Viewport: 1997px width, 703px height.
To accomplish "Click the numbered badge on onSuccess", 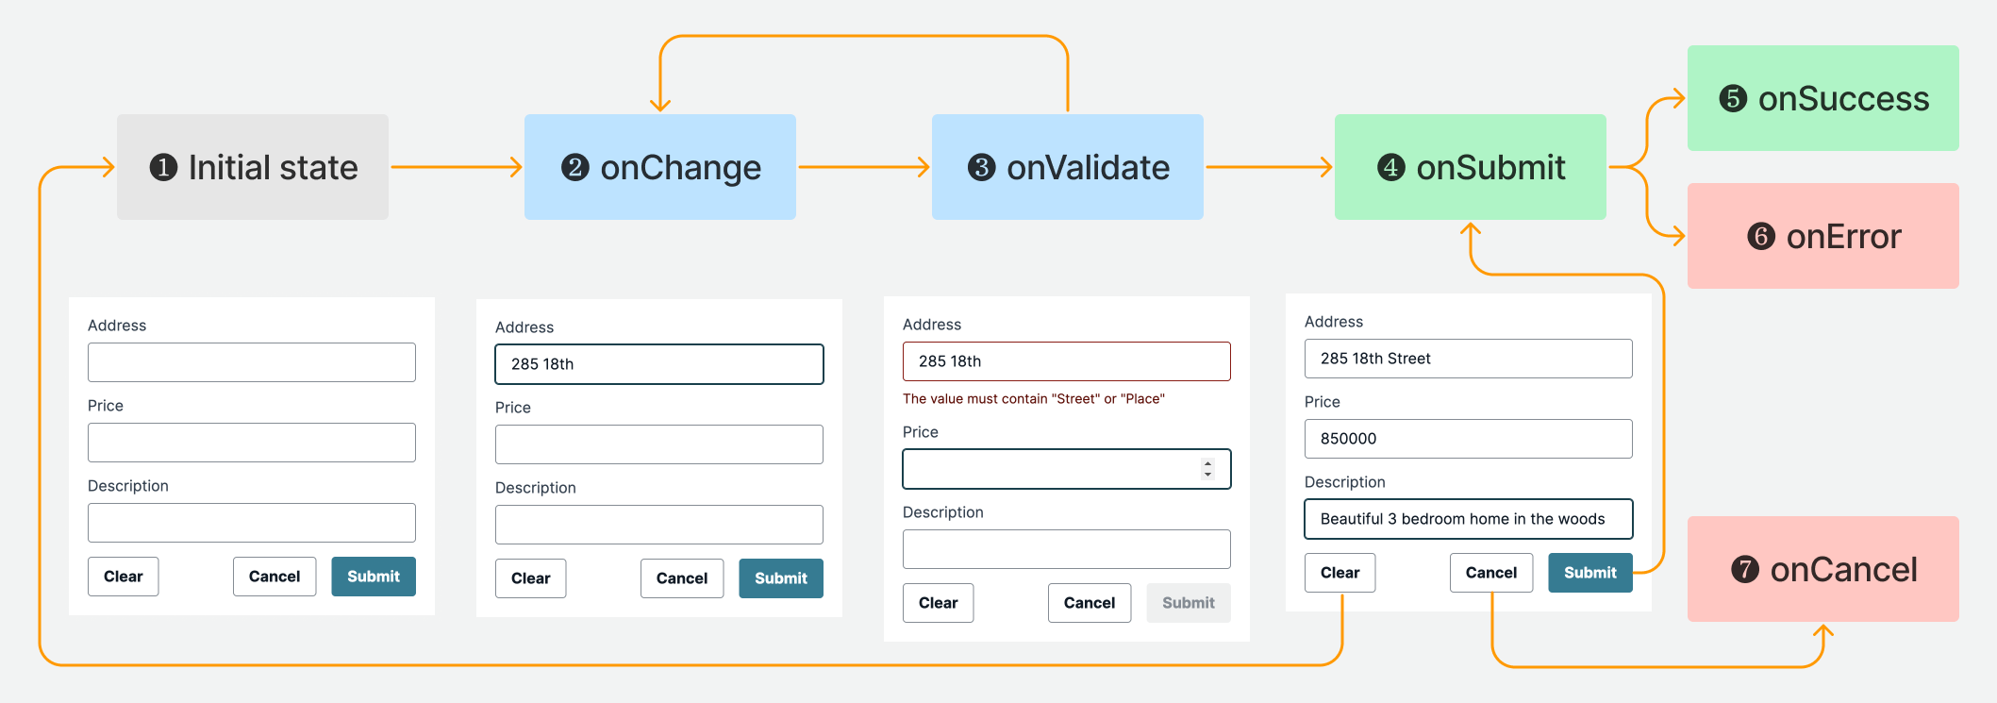I will (x=1732, y=98).
